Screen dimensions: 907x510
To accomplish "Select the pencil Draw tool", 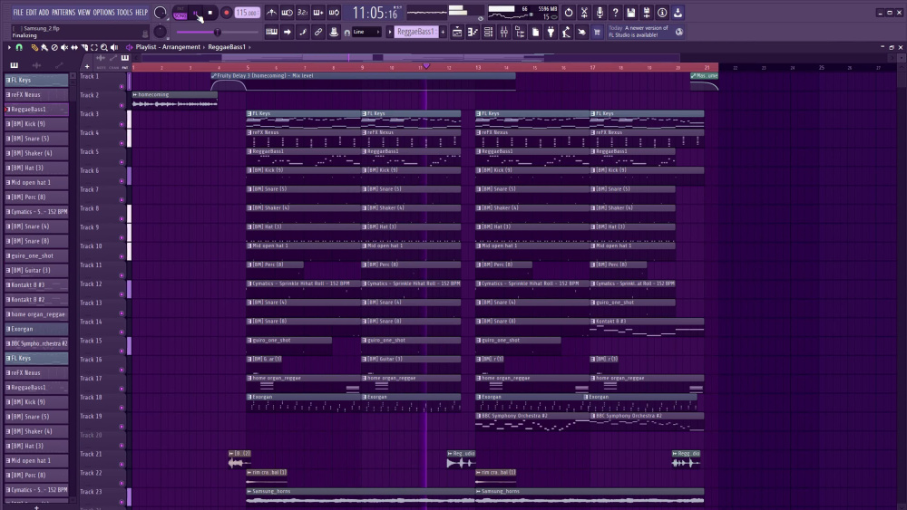I will tap(34, 47).
